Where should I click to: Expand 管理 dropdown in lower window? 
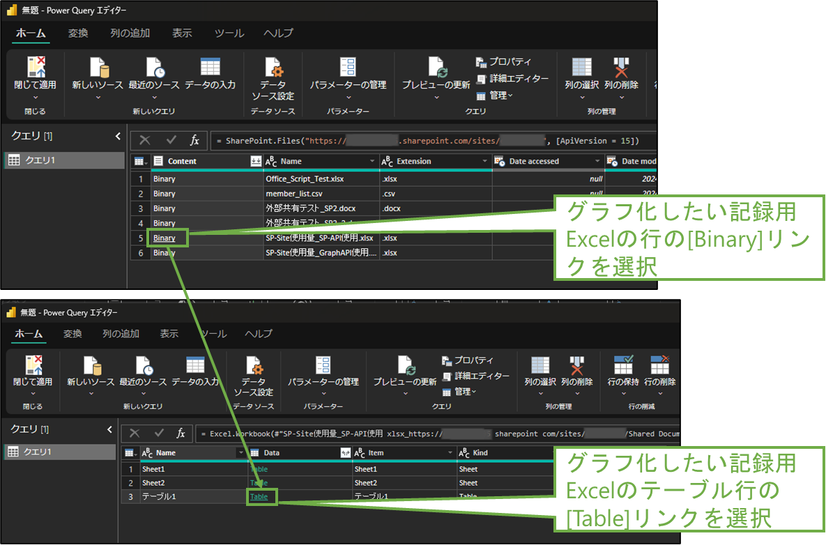[459, 392]
